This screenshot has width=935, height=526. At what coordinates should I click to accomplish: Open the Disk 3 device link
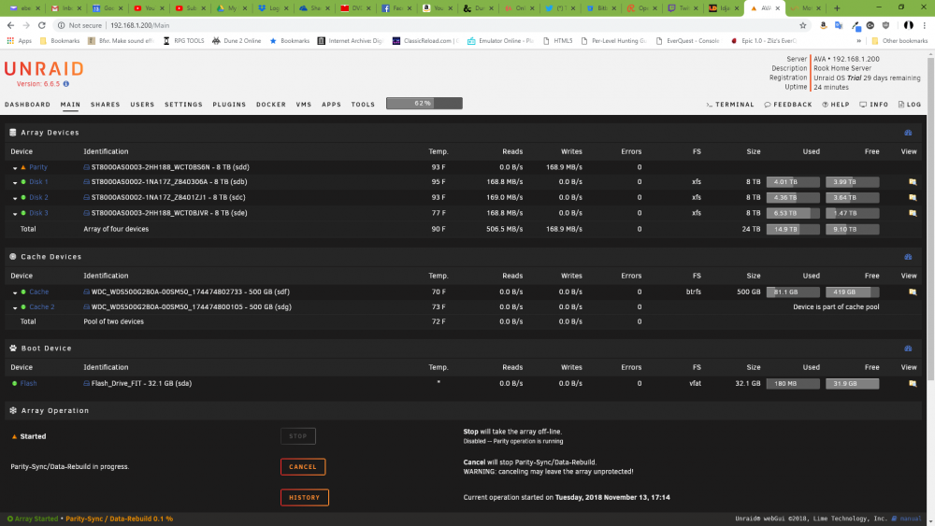coord(38,213)
